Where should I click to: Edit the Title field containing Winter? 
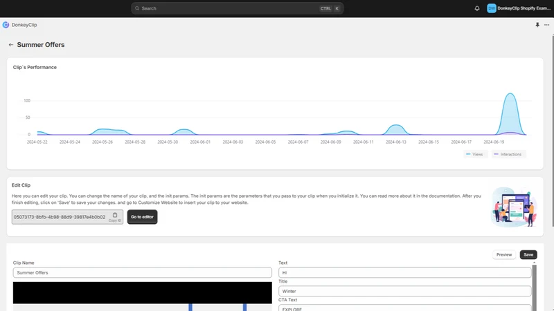coord(405,291)
